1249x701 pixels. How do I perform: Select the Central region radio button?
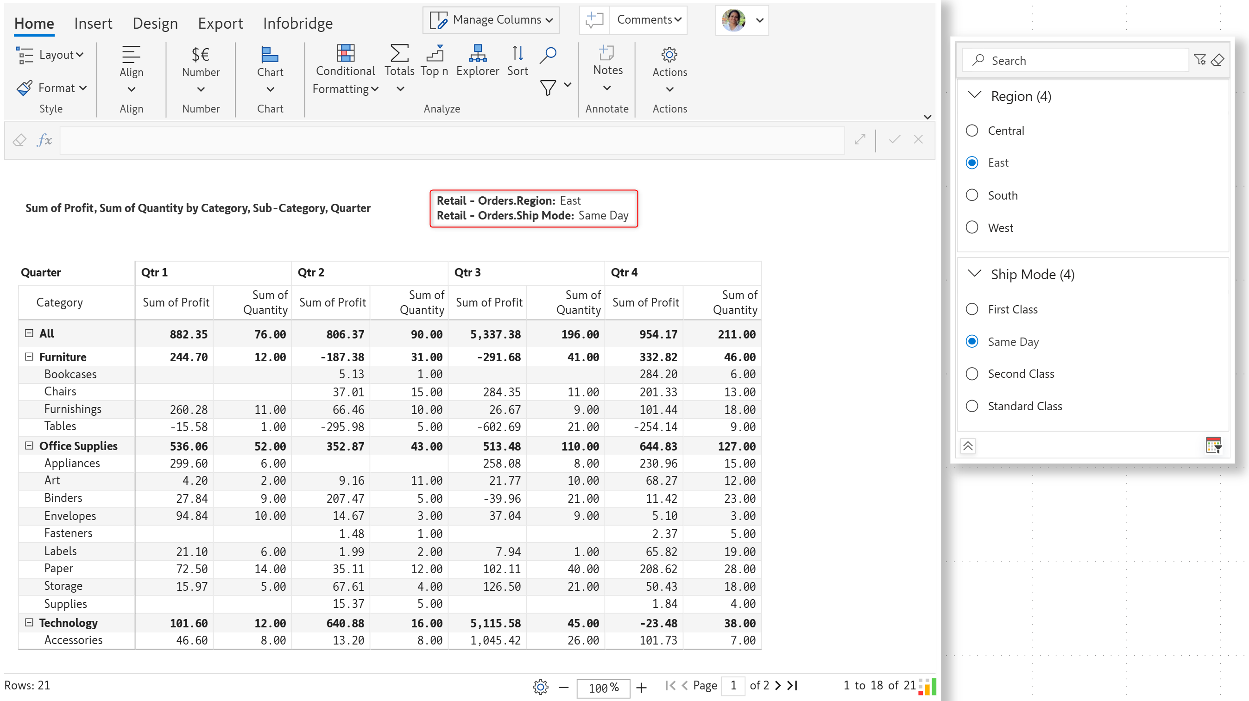[971, 130]
